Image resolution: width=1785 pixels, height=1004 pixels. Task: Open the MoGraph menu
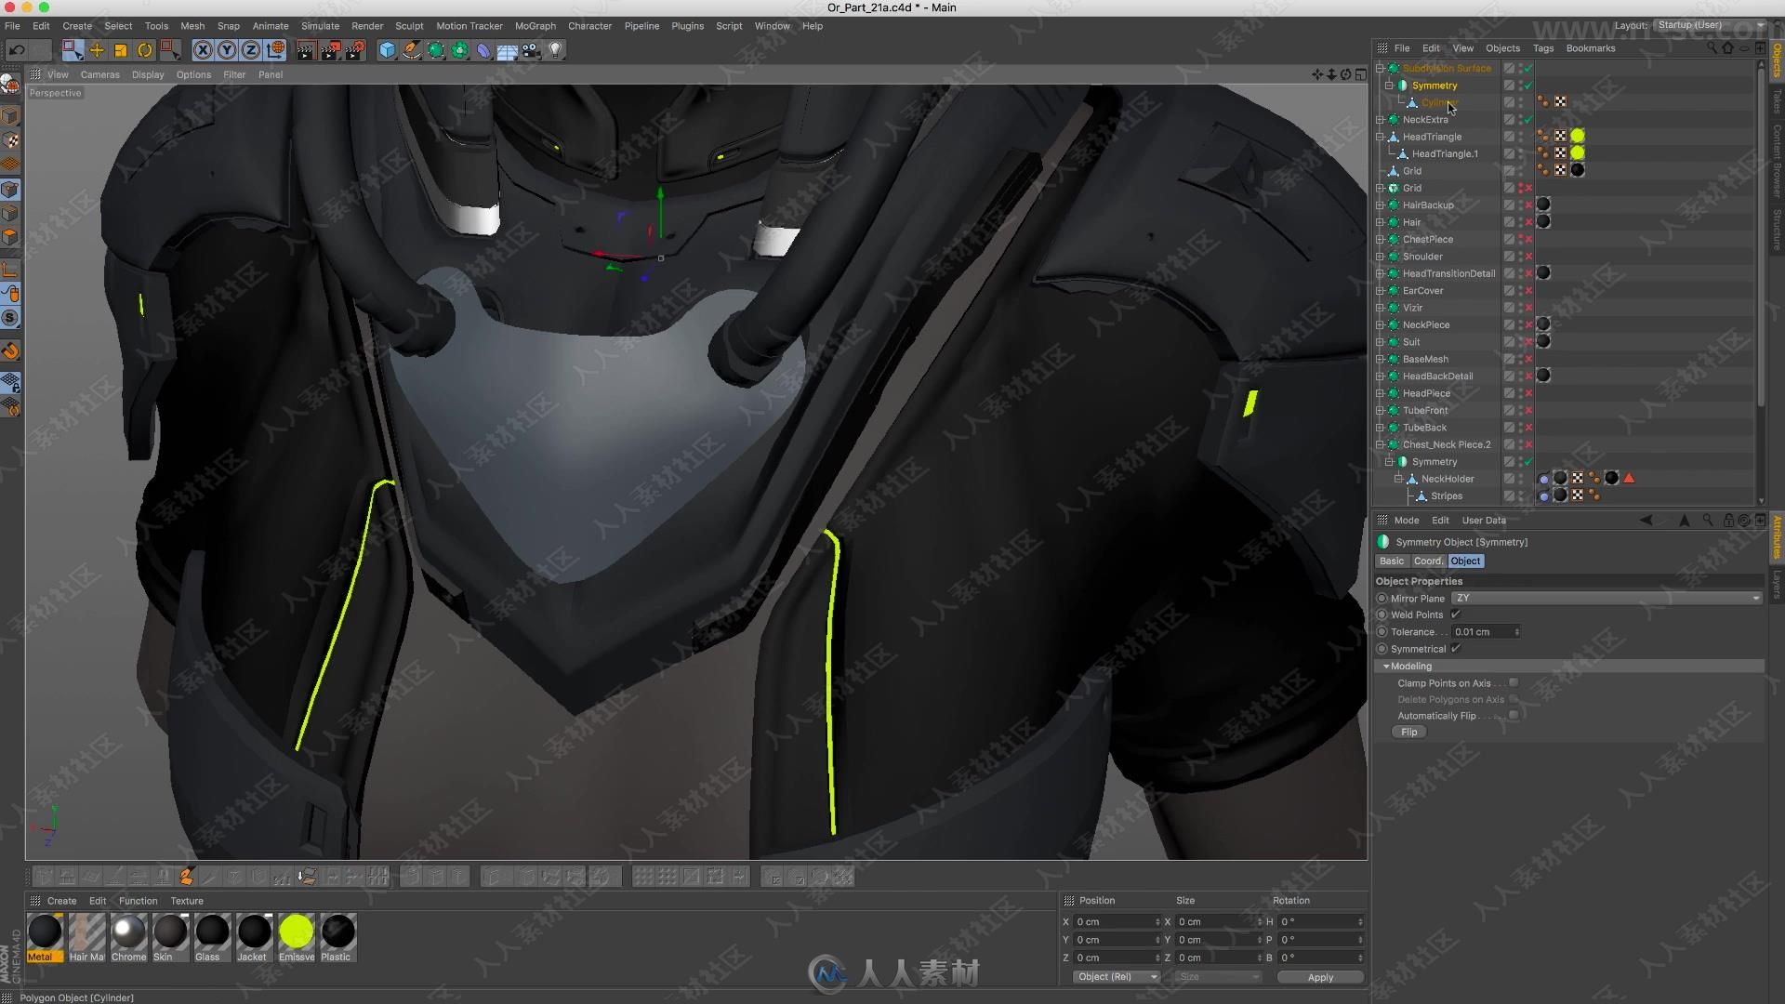click(535, 26)
